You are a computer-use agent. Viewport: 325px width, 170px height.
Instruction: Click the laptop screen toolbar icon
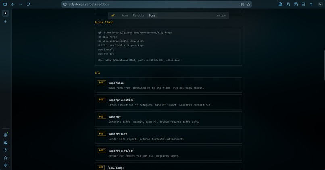304,4
